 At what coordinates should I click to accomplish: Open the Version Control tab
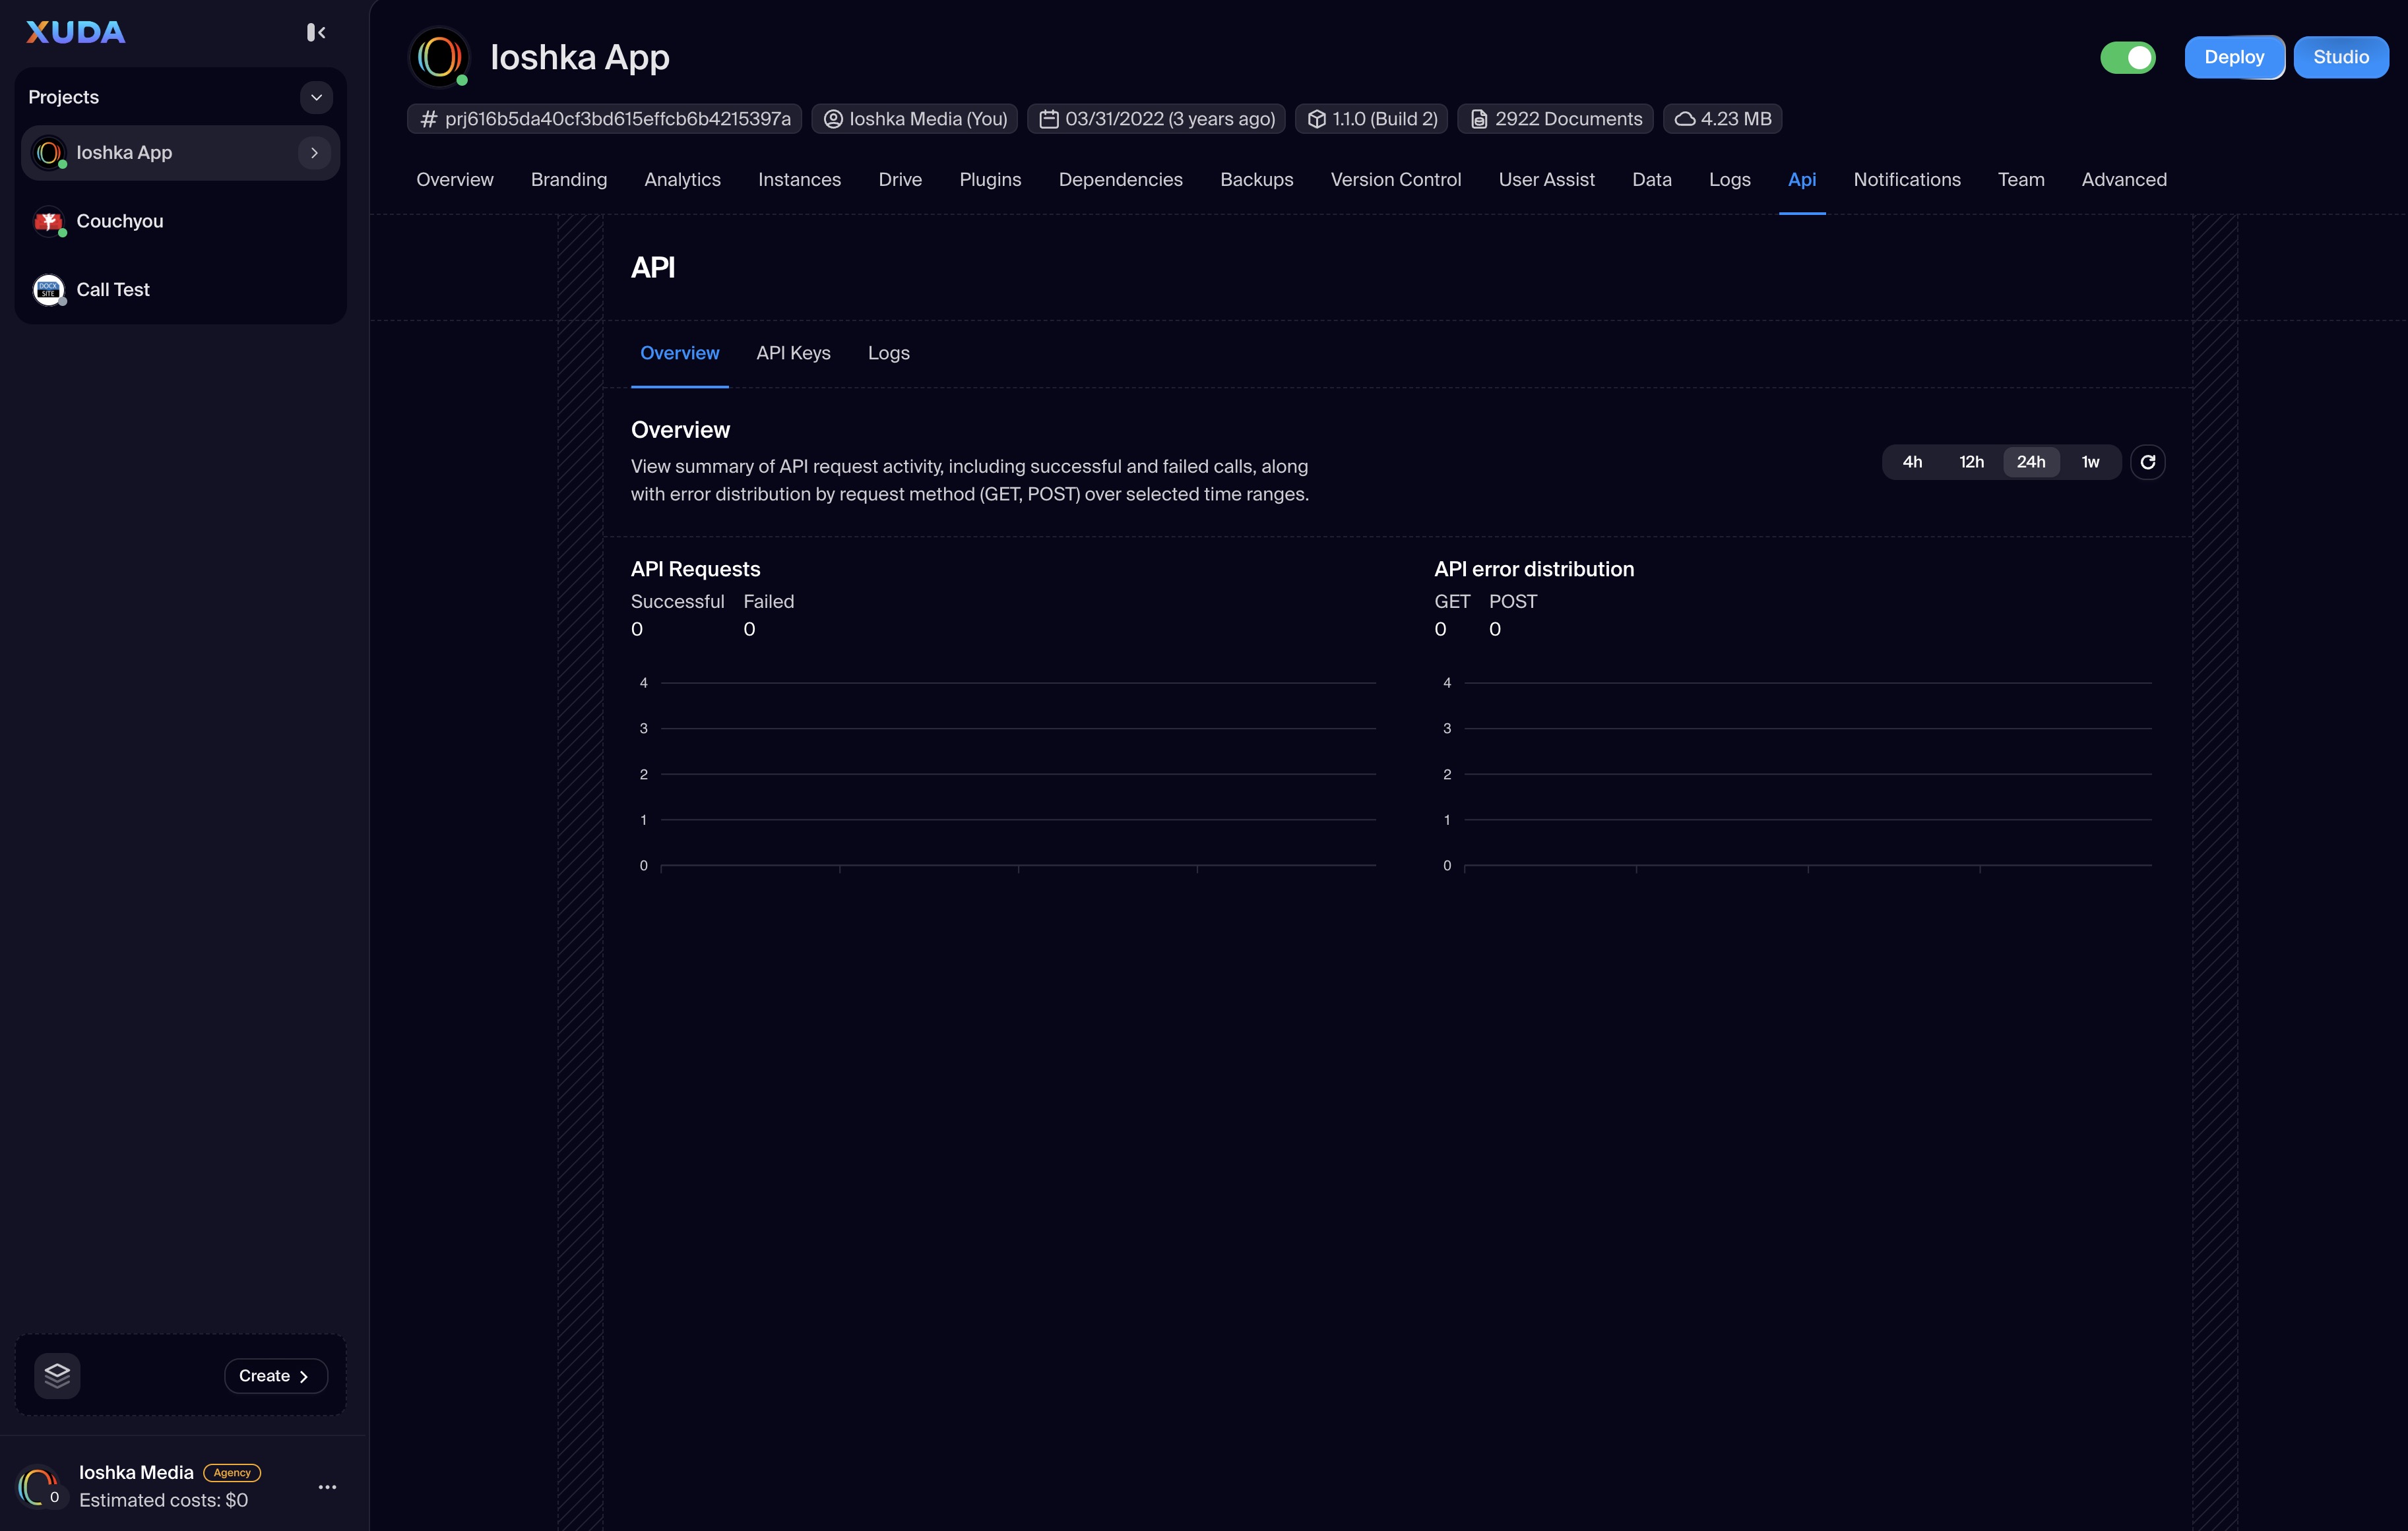click(1395, 180)
